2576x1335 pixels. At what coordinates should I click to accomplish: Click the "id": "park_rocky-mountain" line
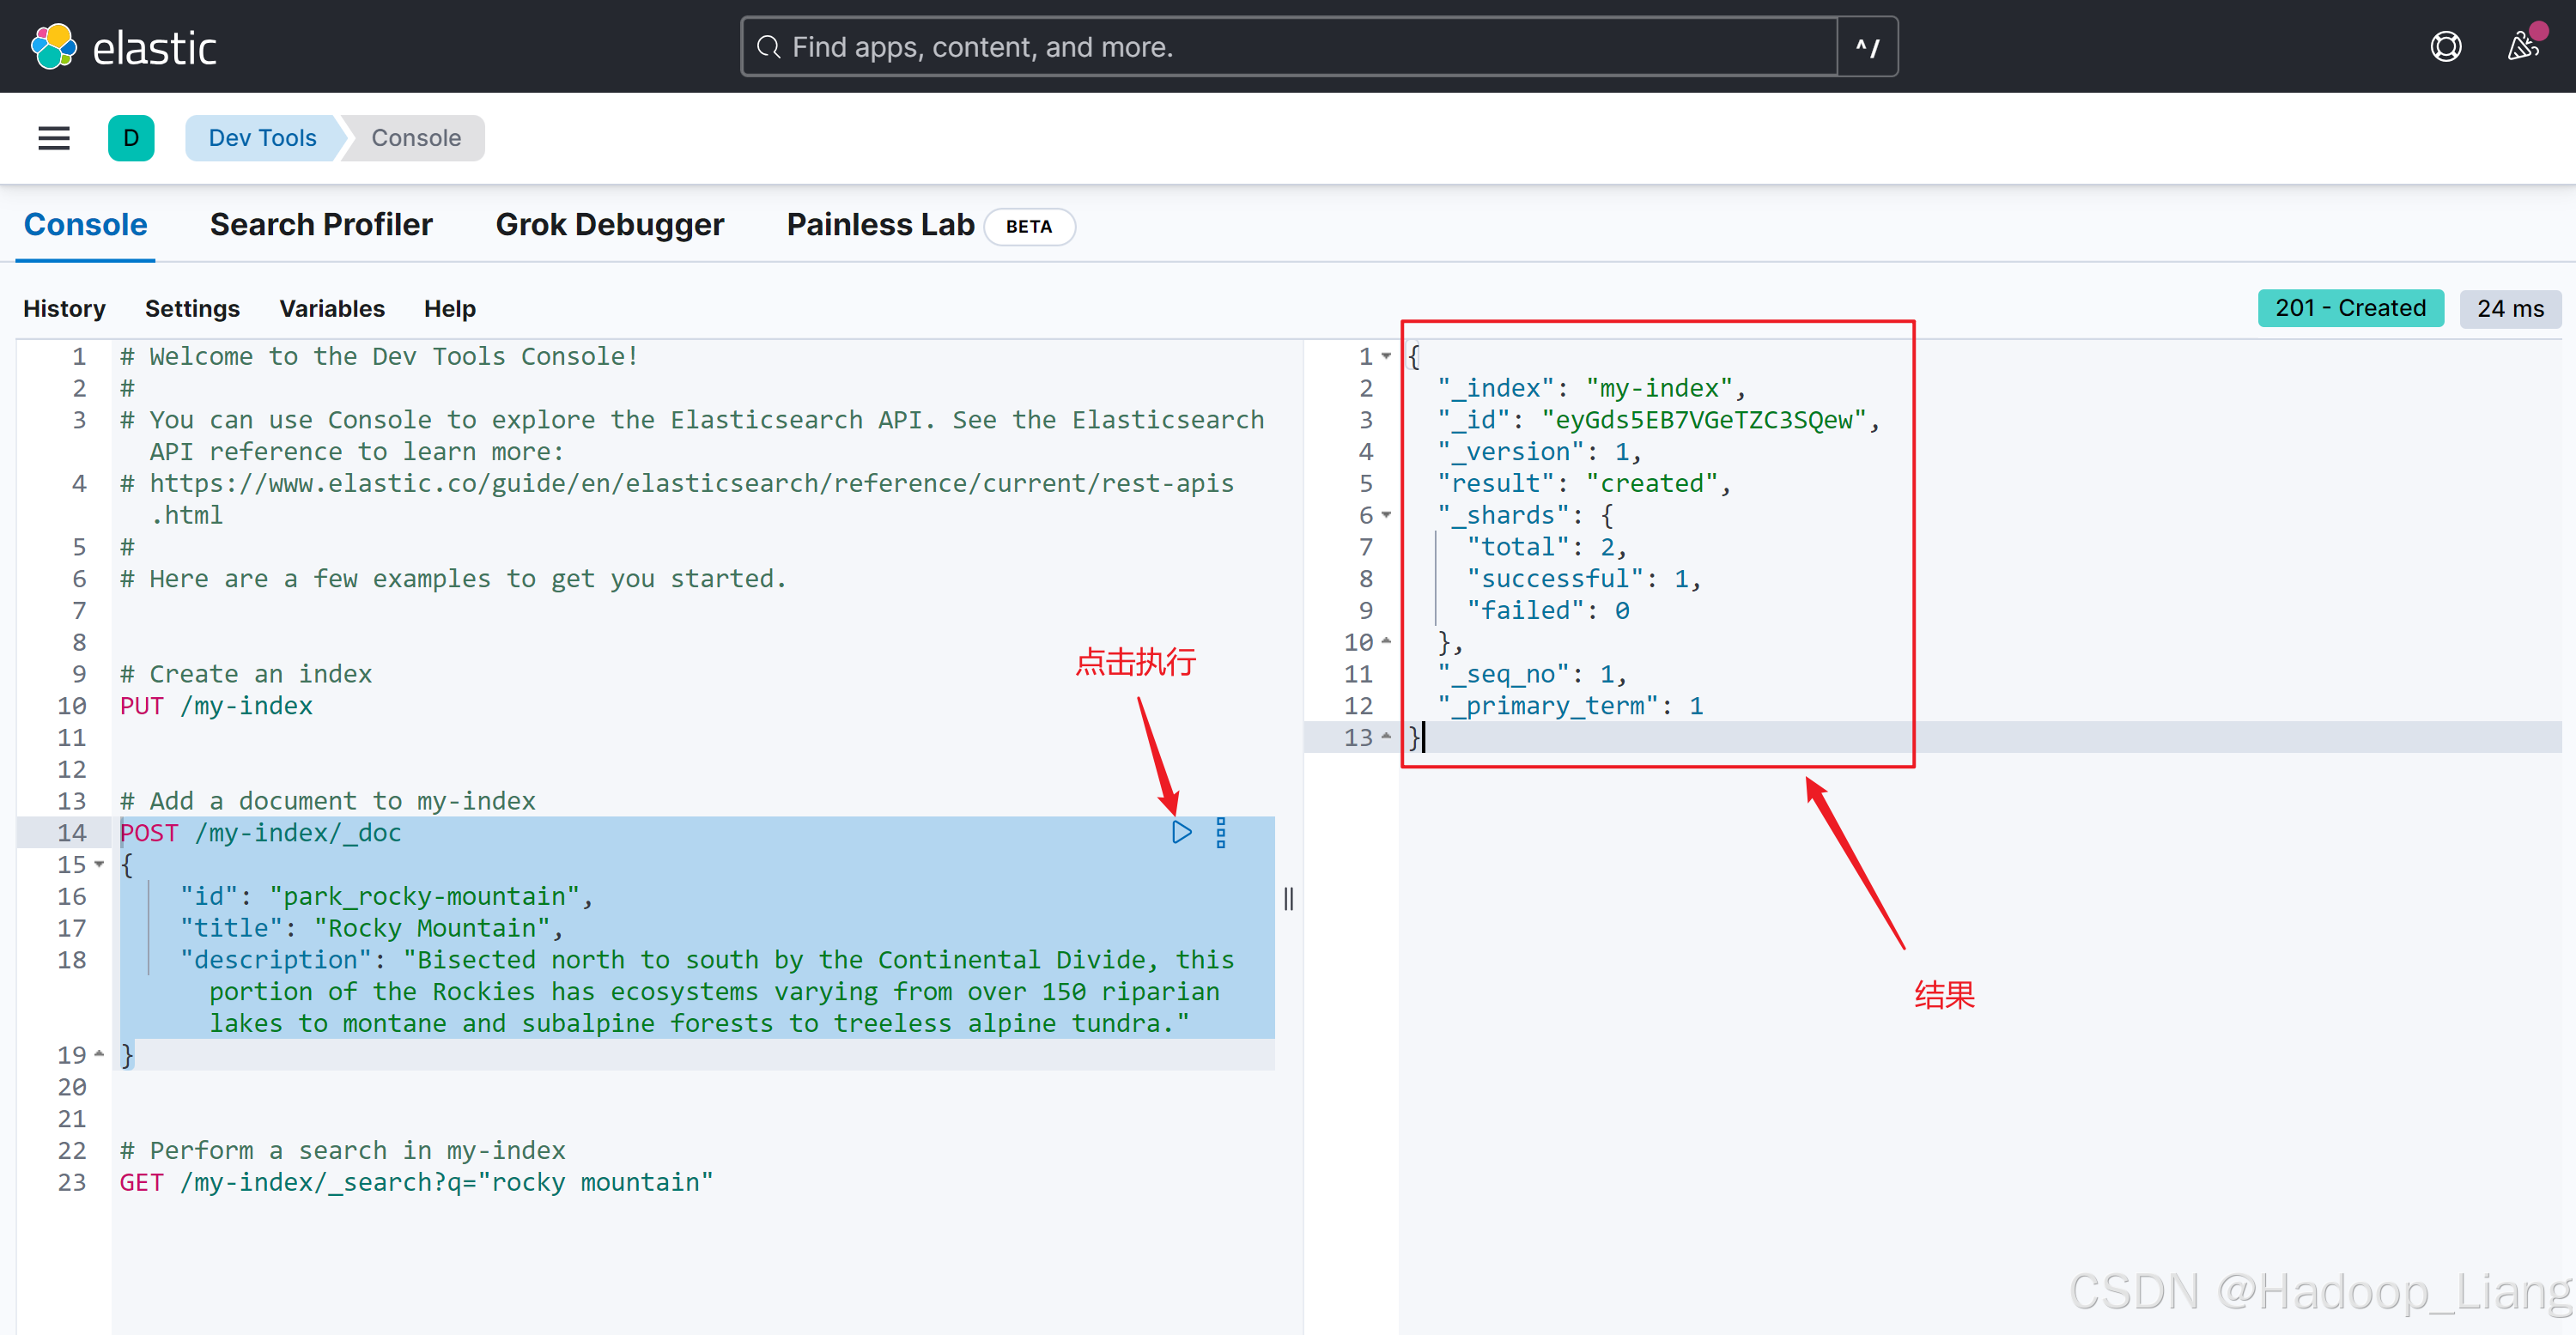386,896
